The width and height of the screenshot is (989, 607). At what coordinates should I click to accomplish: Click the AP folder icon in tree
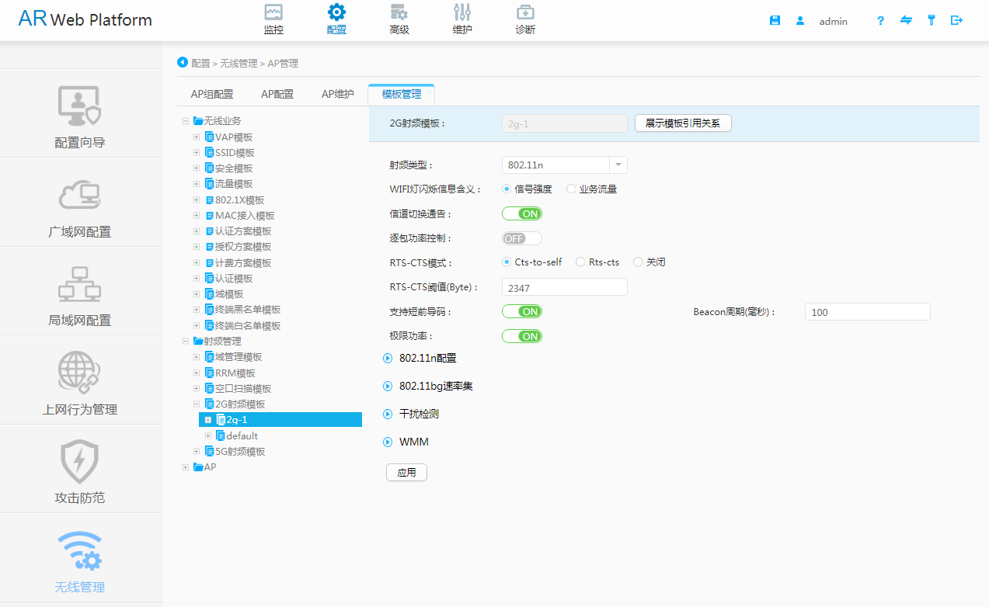tap(198, 467)
